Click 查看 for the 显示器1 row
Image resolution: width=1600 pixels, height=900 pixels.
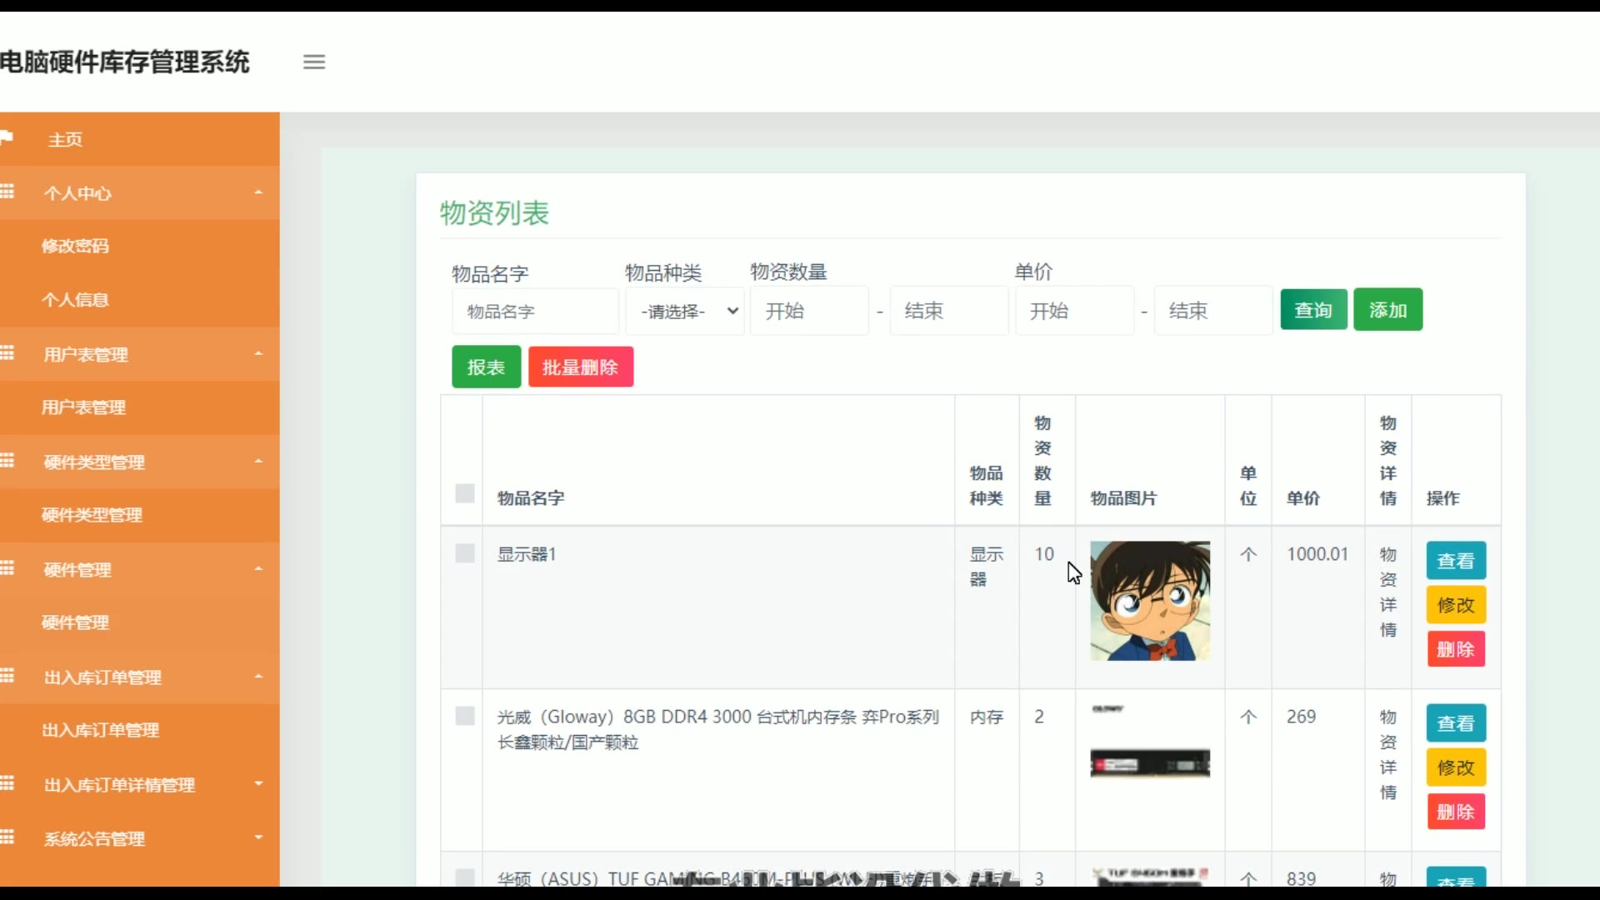pos(1456,561)
